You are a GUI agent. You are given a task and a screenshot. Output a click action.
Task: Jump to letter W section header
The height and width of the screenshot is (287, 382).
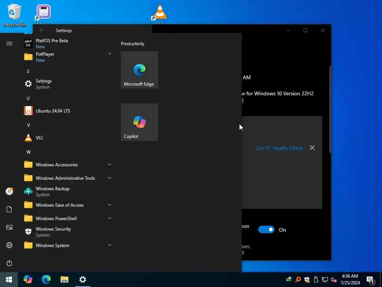tap(28, 152)
